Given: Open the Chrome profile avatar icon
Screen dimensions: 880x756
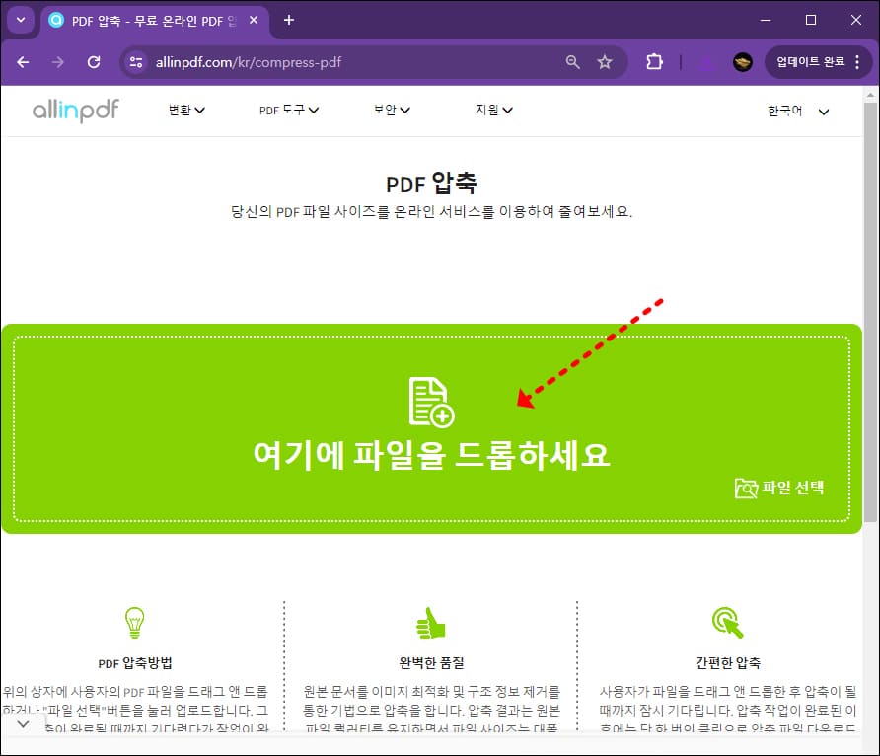Looking at the screenshot, I should point(743,61).
